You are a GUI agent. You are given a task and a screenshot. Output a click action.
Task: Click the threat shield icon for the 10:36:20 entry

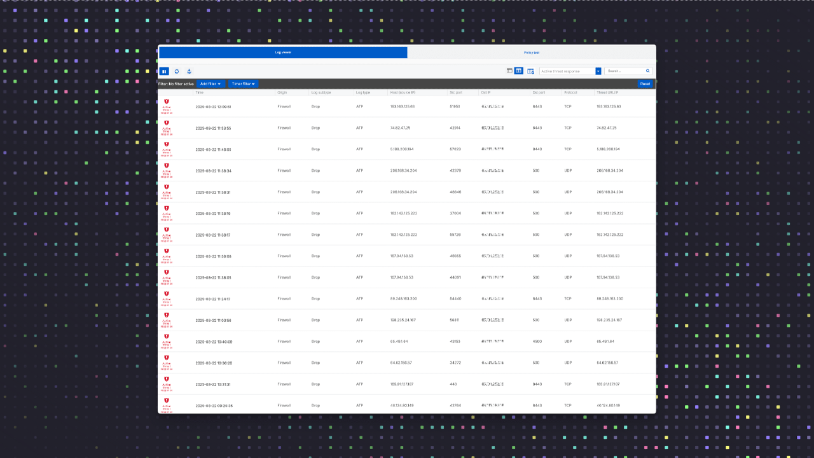pos(167,358)
